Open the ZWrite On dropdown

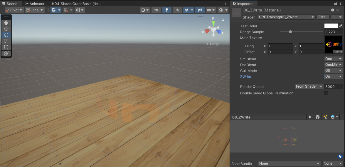(x=334, y=76)
